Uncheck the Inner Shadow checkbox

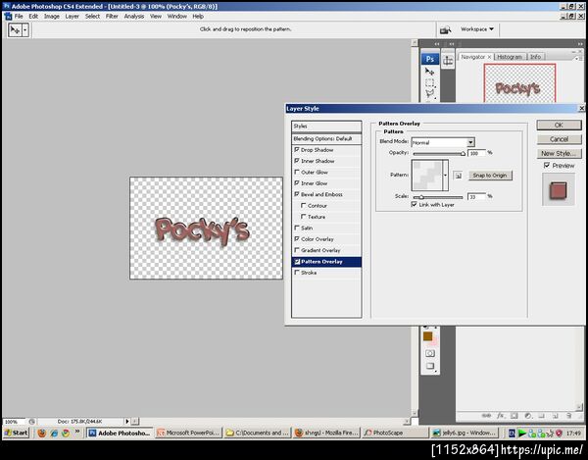click(x=297, y=161)
